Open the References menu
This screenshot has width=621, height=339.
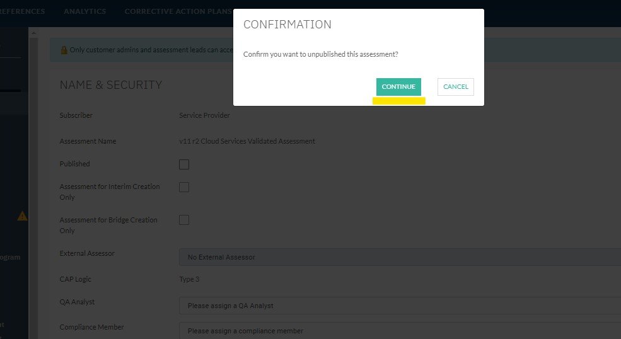23,11
